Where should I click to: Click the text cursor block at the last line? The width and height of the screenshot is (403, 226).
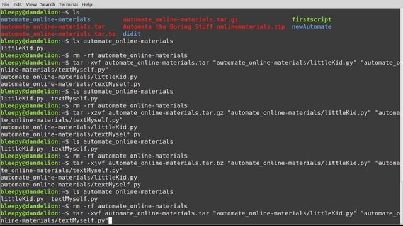pos(110,220)
